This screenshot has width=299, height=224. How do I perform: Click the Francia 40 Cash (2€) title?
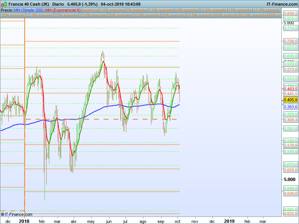point(29,4)
